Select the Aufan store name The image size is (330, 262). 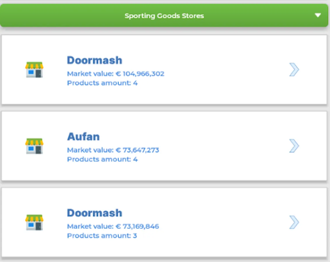83,137
